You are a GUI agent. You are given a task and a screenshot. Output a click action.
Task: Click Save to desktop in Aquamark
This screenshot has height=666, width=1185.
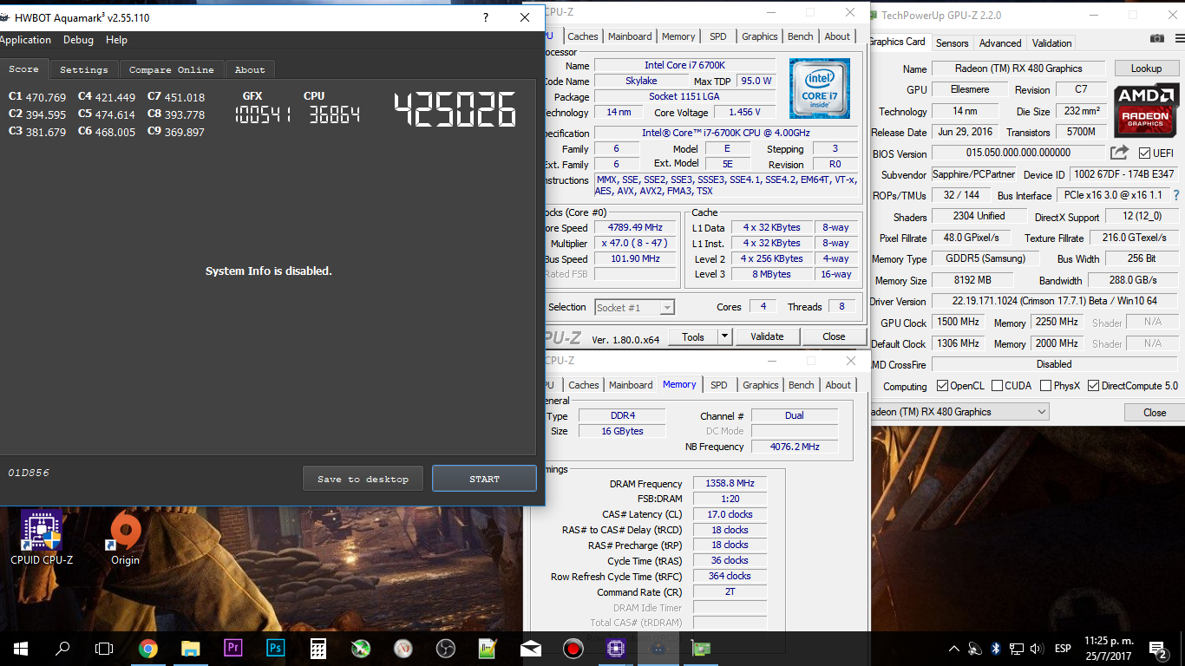pyautogui.click(x=363, y=479)
